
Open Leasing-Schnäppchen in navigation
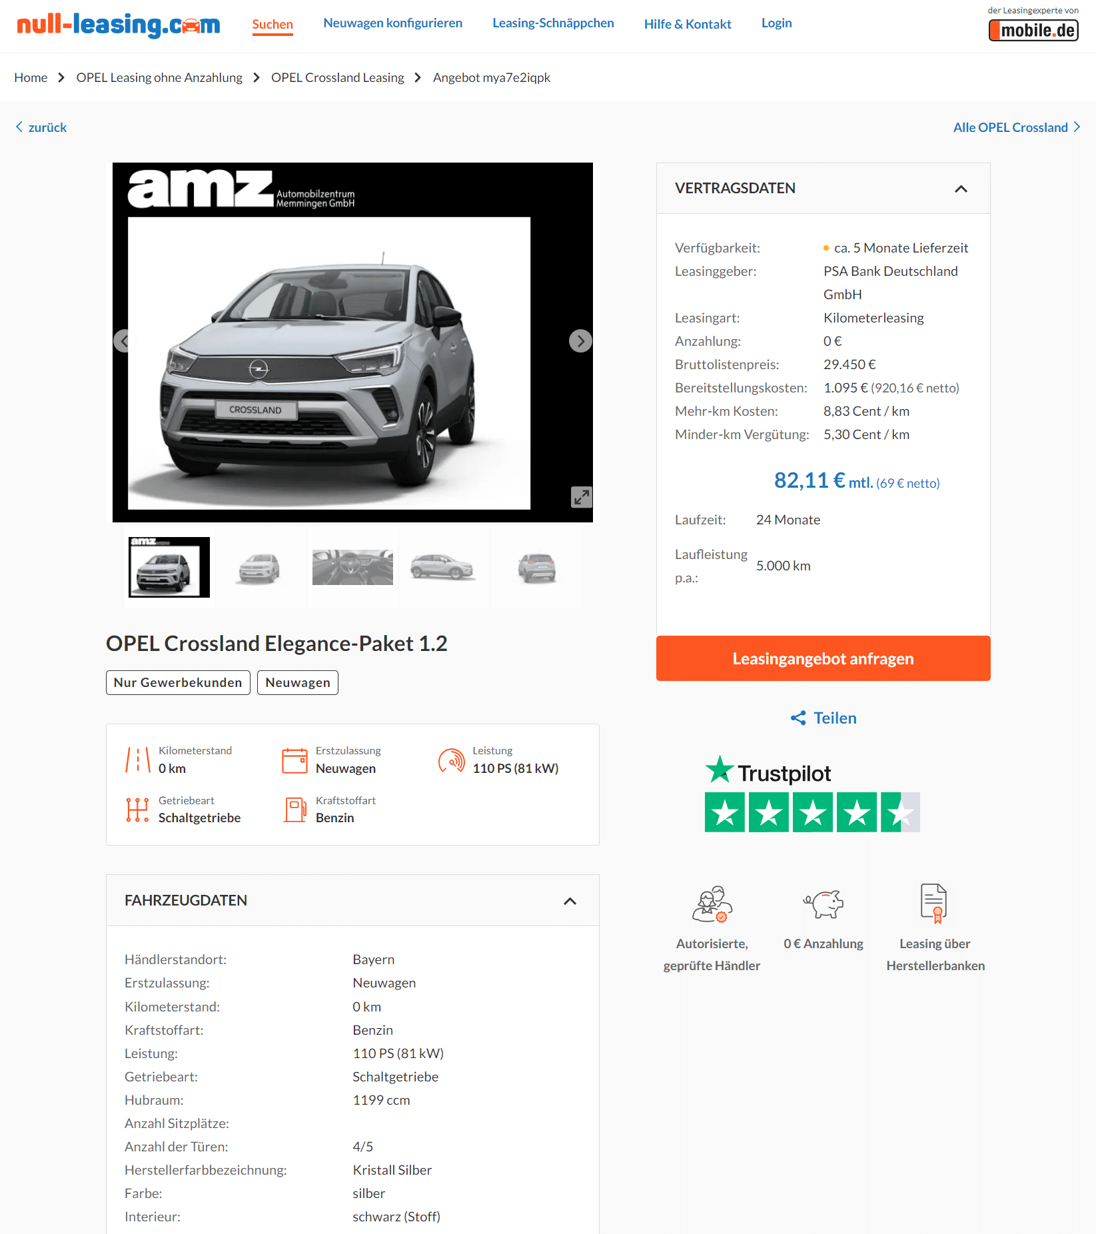point(553,23)
